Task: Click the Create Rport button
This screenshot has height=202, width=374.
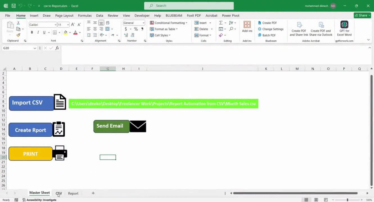Action: click(x=31, y=130)
